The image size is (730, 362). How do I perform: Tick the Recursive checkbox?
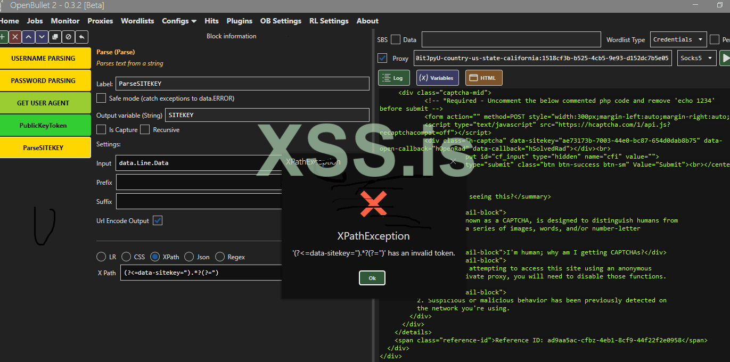coord(145,129)
